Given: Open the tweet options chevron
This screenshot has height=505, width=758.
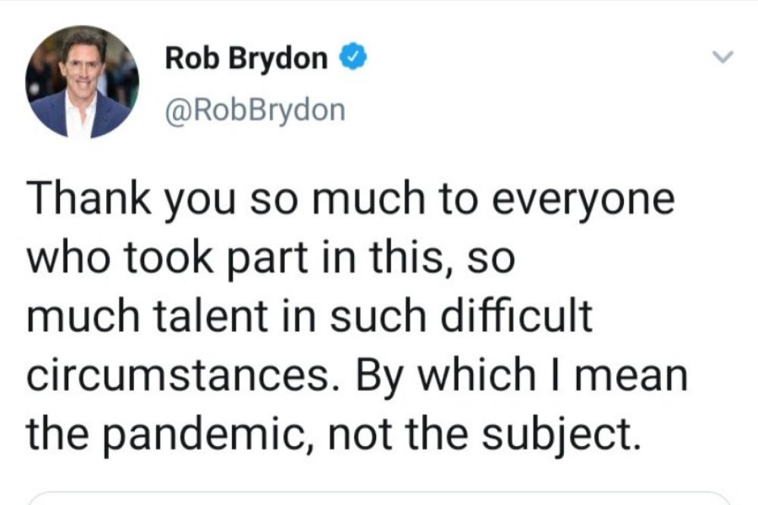Looking at the screenshot, I should coord(724,58).
